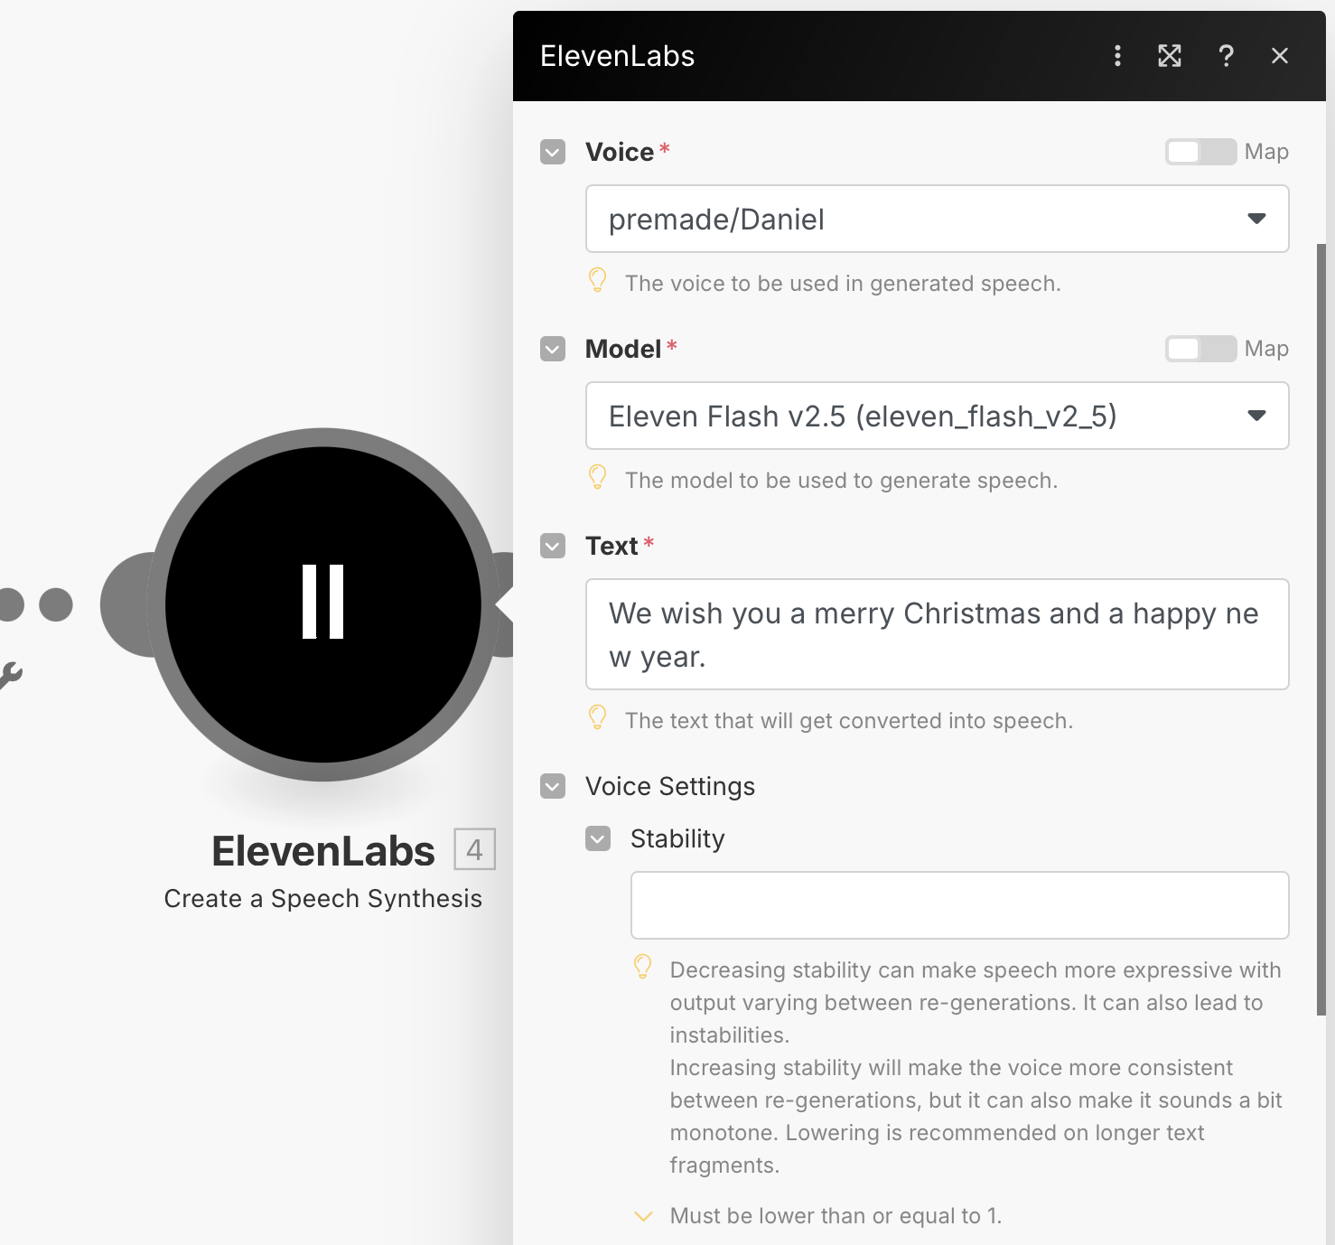
Task: Click the hint bulb icon under Text
Action: pyautogui.click(x=597, y=717)
